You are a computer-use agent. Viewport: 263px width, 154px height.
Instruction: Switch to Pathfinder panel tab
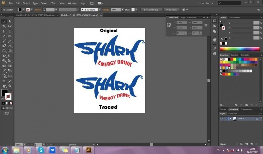click(x=192, y=18)
